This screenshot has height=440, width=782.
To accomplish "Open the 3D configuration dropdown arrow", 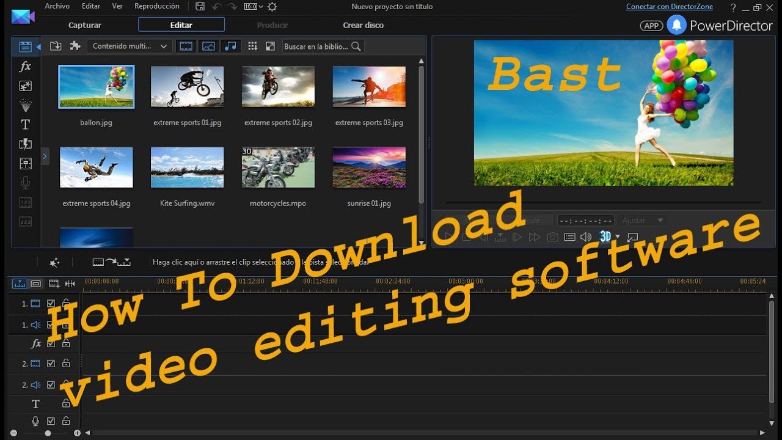I will click(618, 237).
